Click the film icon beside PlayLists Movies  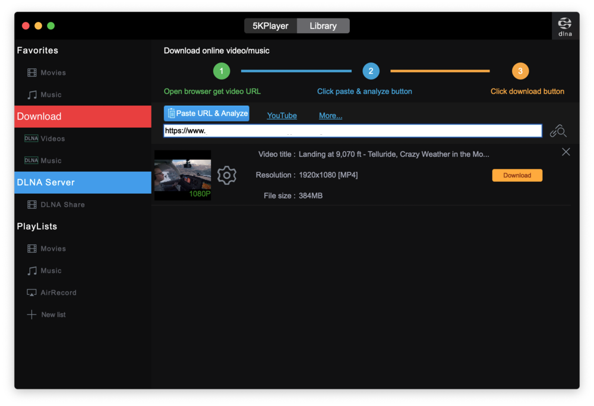(x=32, y=248)
